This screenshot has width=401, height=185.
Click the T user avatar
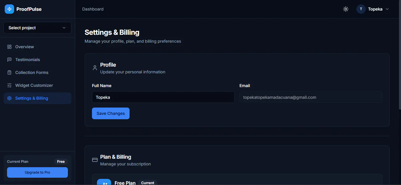tap(361, 9)
